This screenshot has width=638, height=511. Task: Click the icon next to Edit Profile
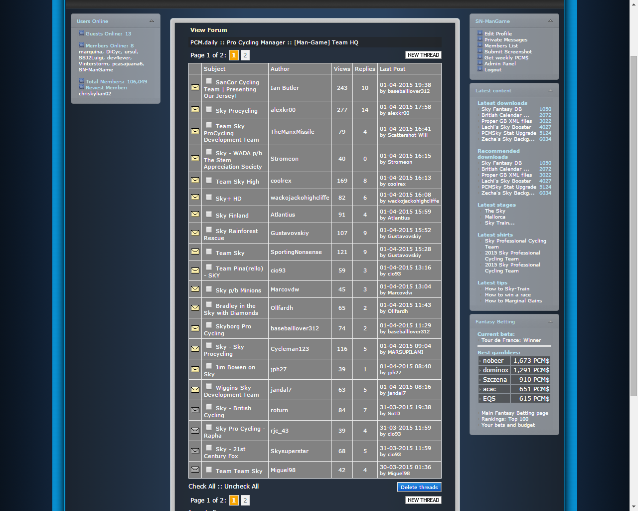click(x=480, y=33)
